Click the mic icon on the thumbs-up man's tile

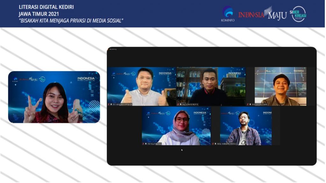point(111,104)
